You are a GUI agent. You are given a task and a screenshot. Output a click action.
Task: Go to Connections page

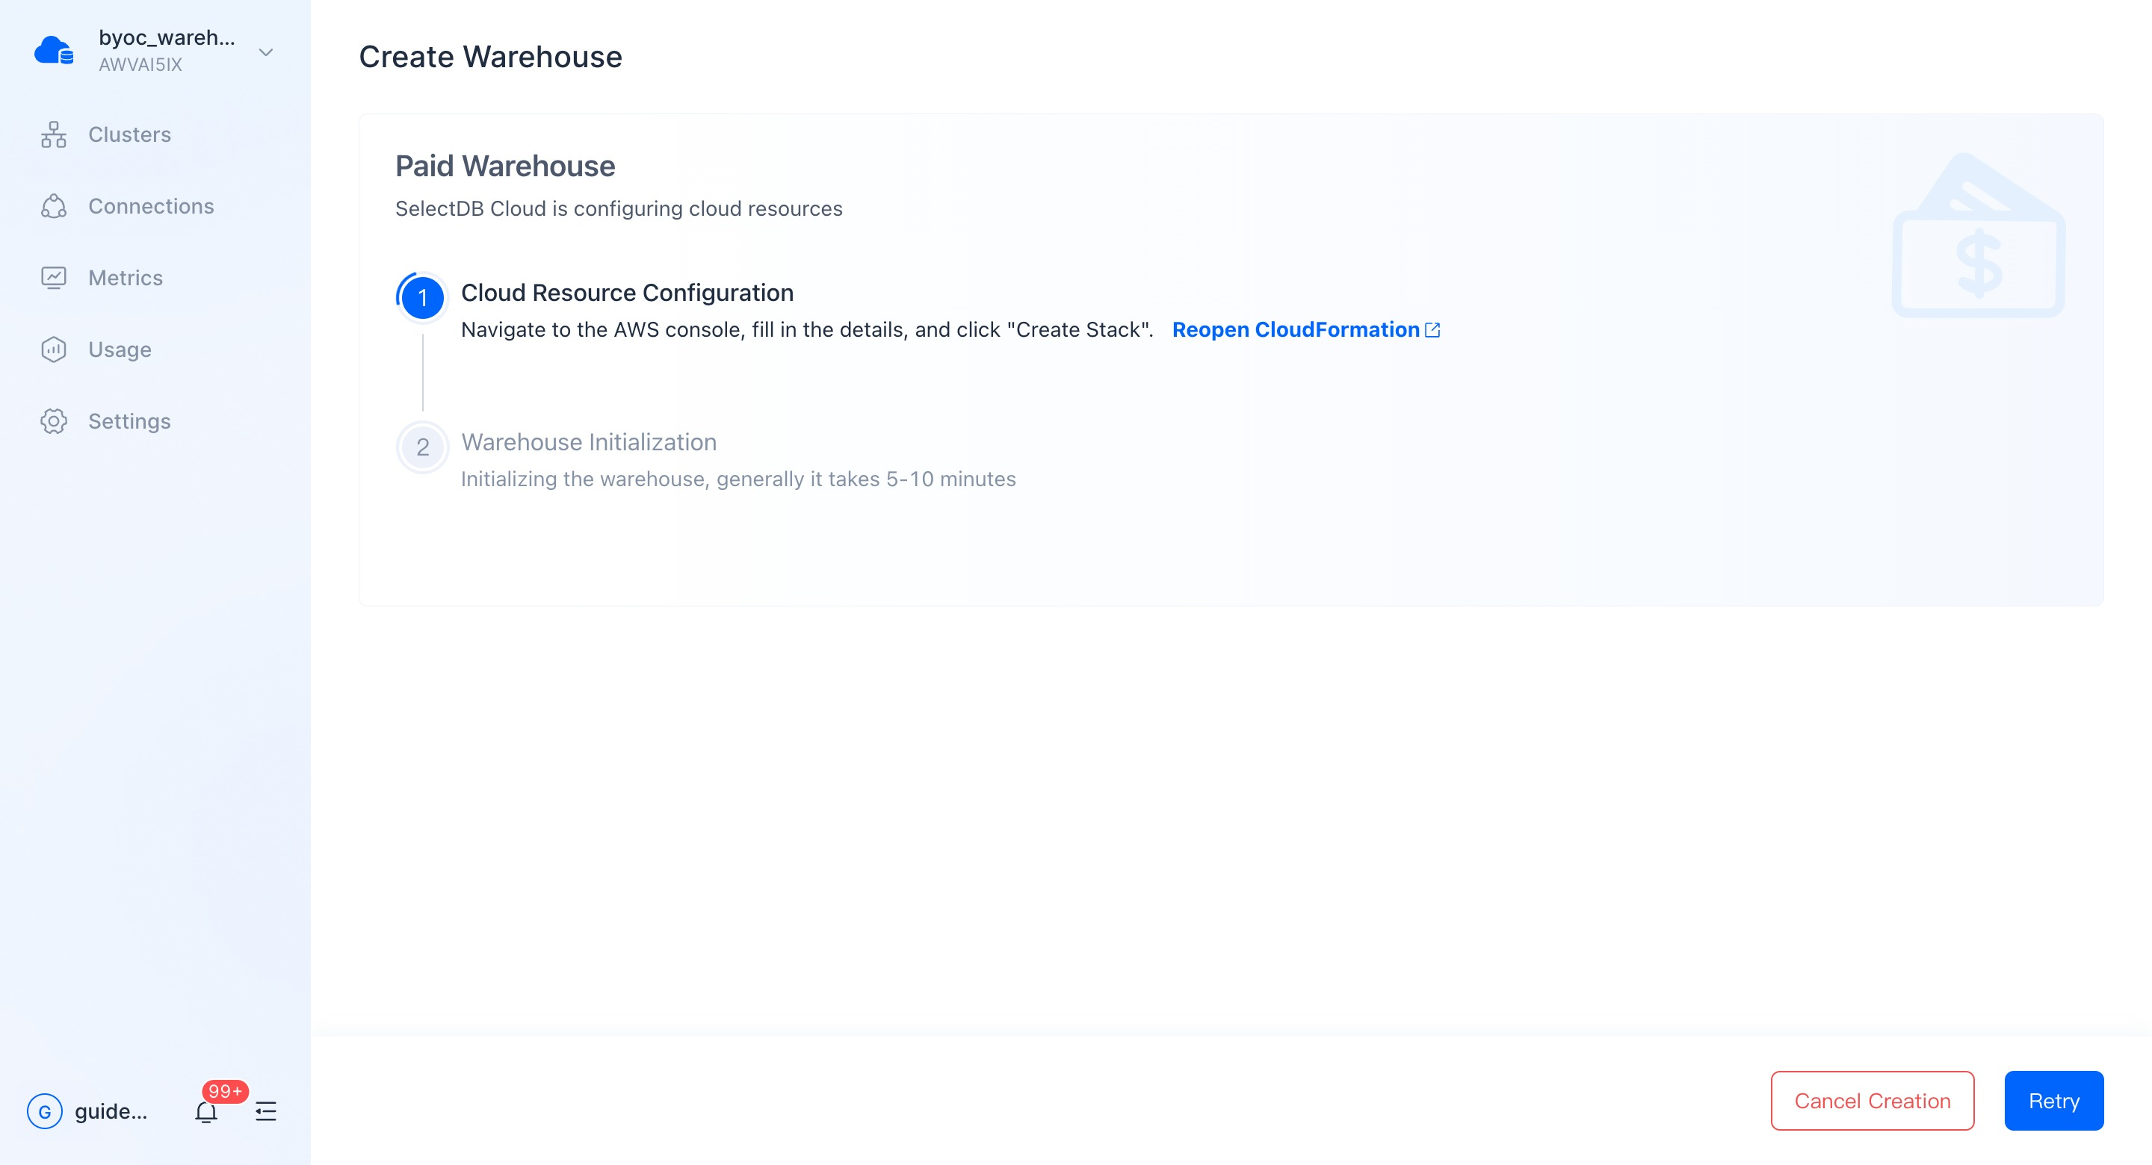pyautogui.click(x=151, y=206)
